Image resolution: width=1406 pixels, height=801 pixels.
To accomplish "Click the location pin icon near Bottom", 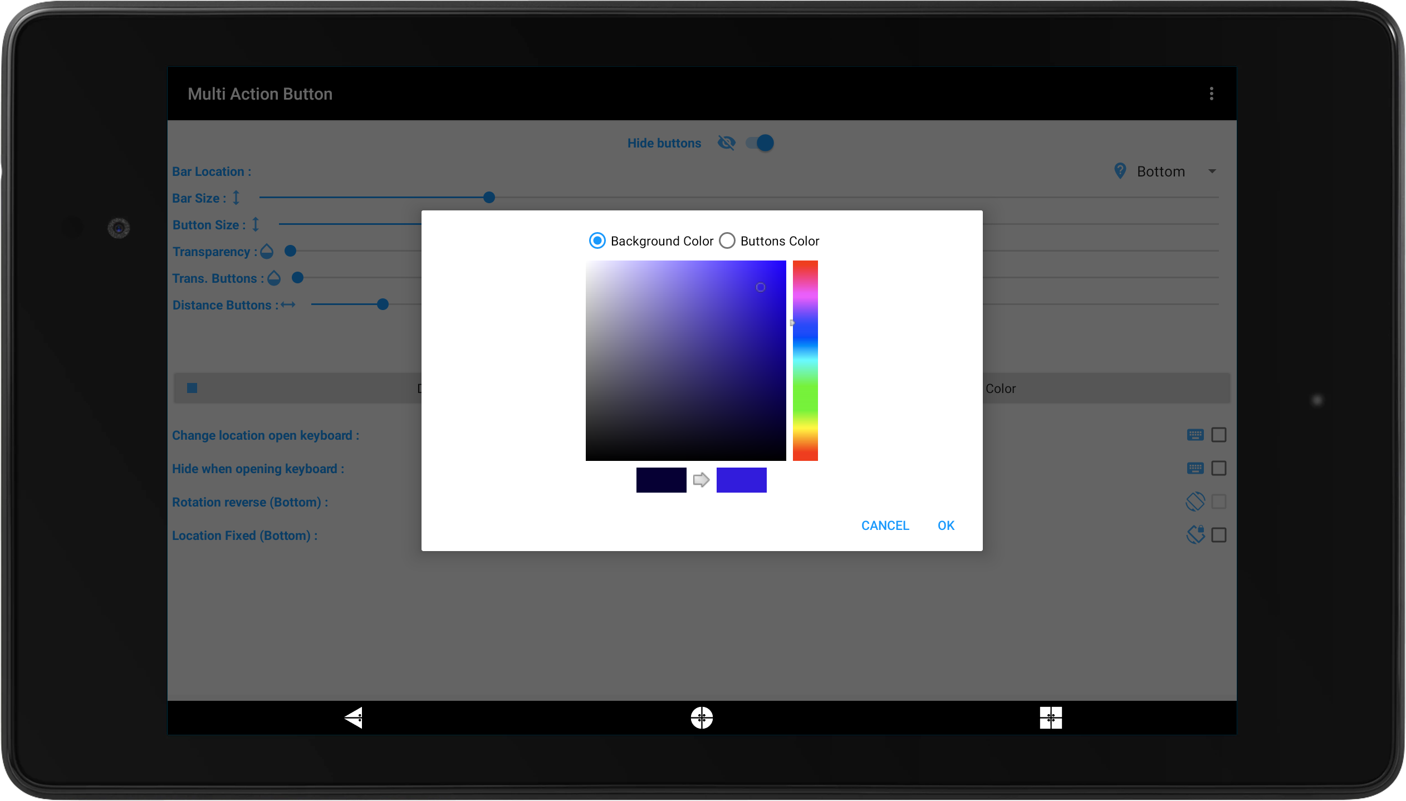I will pos(1120,171).
